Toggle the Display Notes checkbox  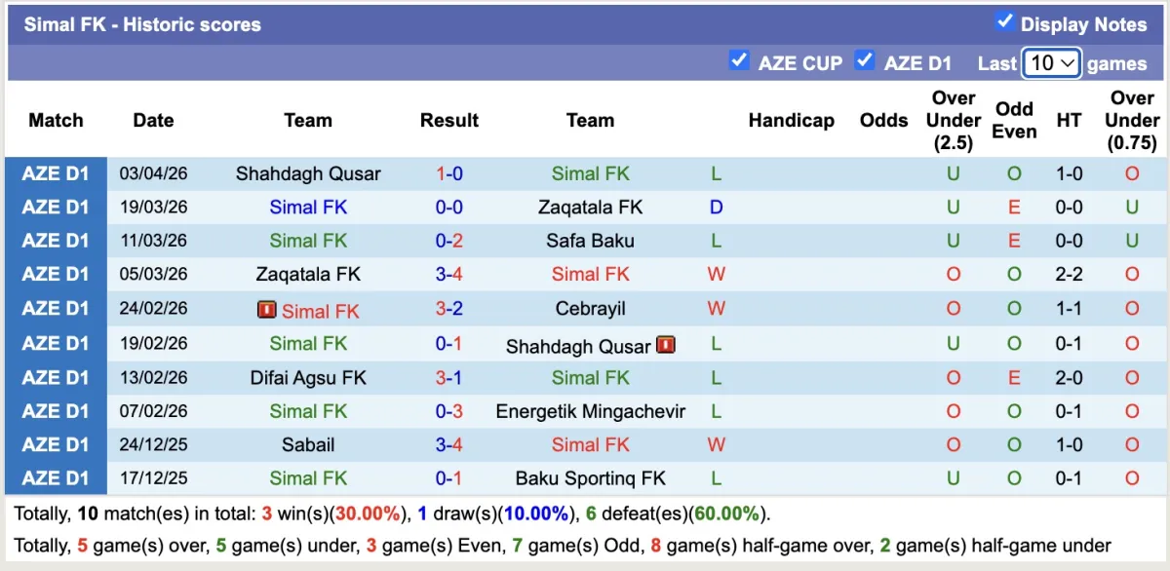[1004, 21]
